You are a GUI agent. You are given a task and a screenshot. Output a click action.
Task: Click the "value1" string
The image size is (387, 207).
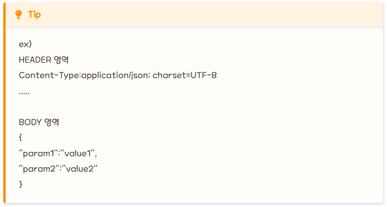point(80,153)
